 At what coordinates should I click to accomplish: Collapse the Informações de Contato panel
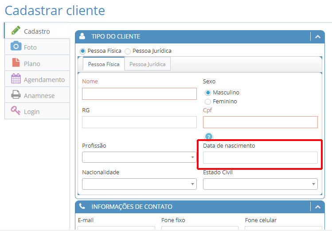317,207
